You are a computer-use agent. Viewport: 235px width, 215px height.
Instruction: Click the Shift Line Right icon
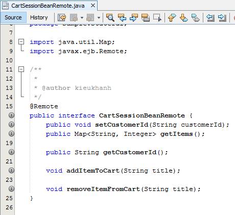(222, 17)
